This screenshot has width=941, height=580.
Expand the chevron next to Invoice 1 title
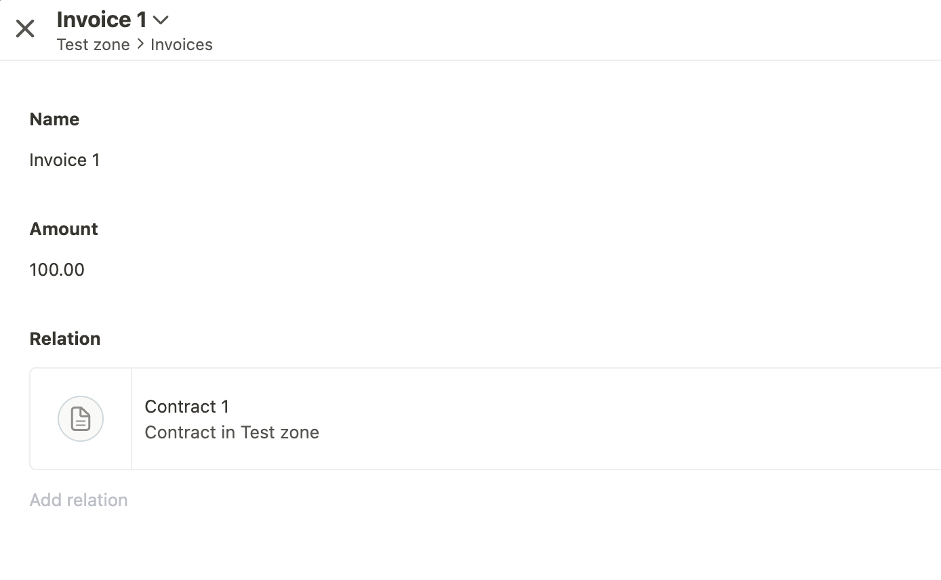(161, 20)
